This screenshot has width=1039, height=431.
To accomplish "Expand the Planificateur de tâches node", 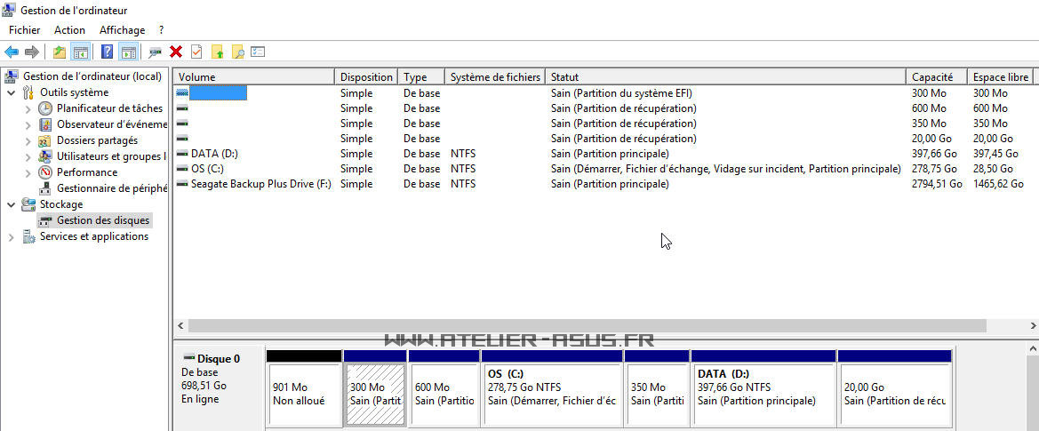I will [28, 108].
